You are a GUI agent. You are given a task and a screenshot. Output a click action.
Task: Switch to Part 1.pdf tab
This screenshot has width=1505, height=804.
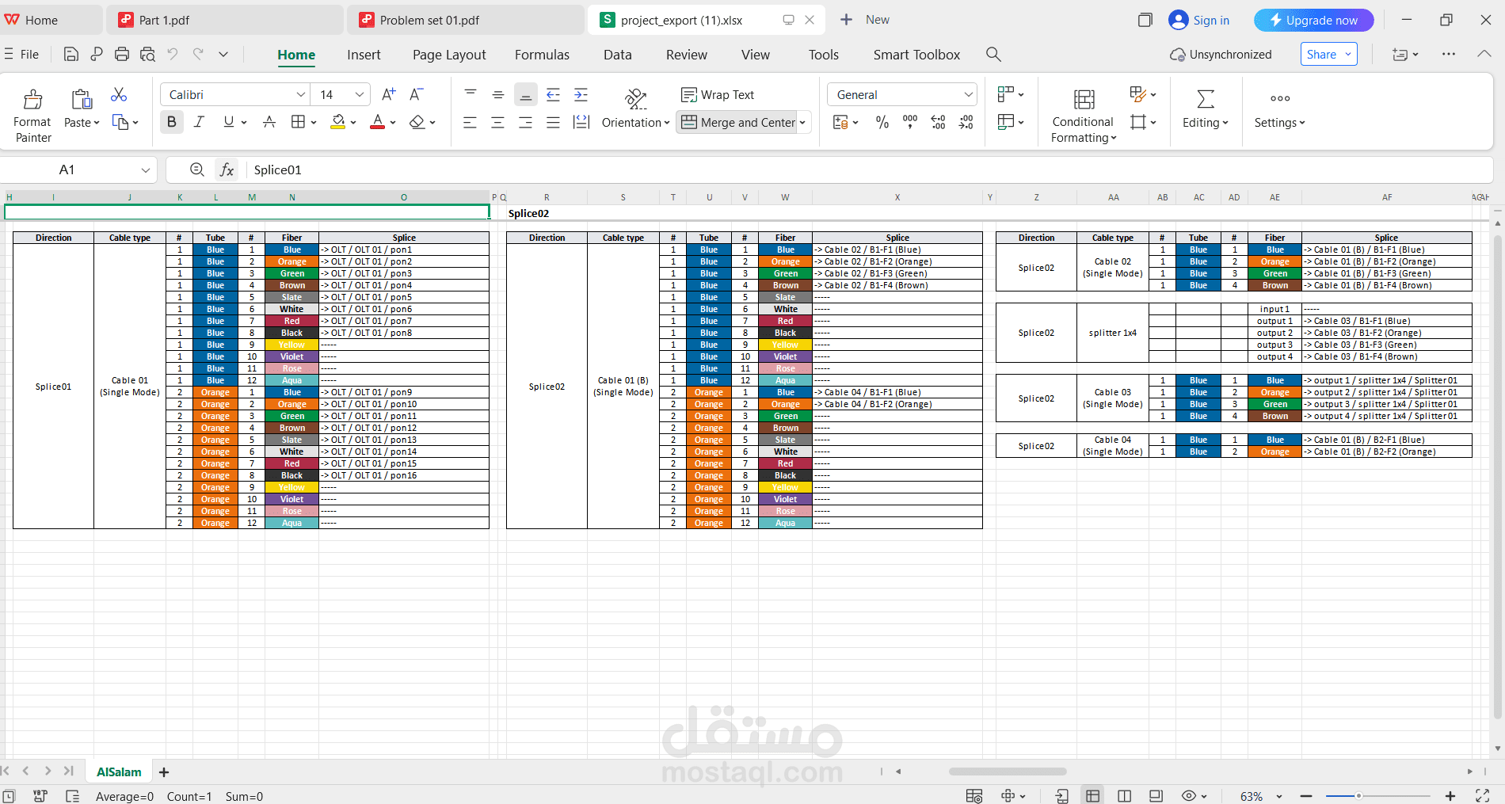[225, 20]
